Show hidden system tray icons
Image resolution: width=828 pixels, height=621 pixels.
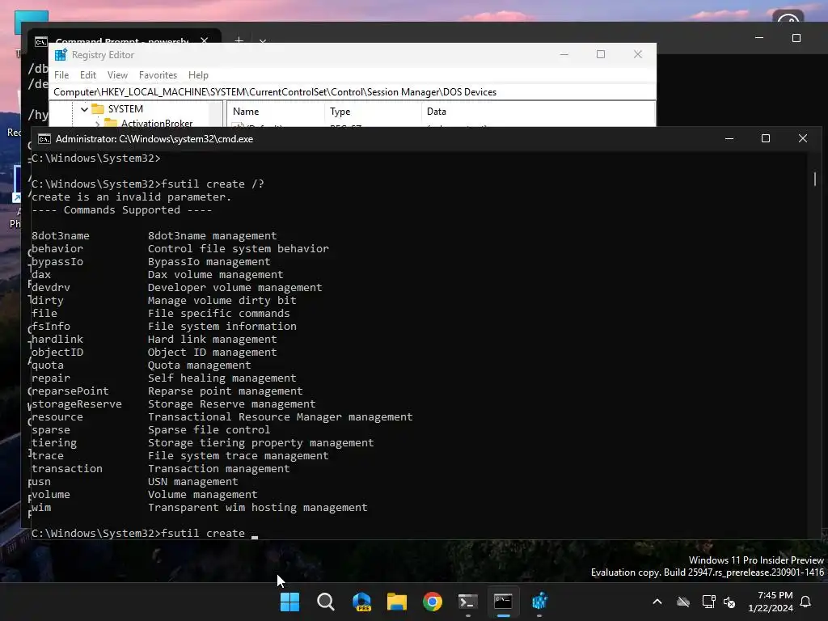coord(657,602)
